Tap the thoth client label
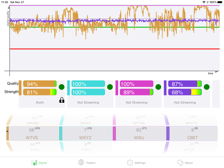This screenshot has height=168, width=224. [40, 102]
